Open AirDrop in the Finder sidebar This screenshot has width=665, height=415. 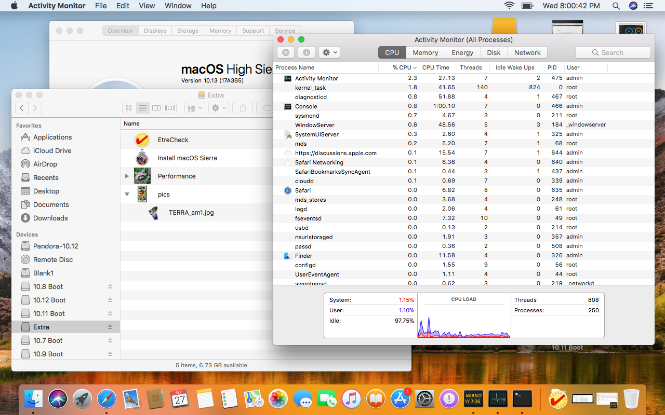coord(45,164)
